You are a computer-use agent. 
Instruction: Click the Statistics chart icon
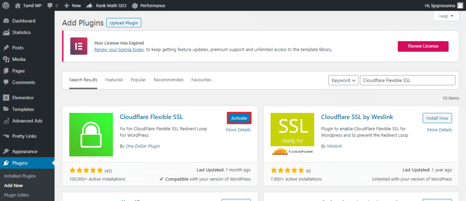pos(6,32)
